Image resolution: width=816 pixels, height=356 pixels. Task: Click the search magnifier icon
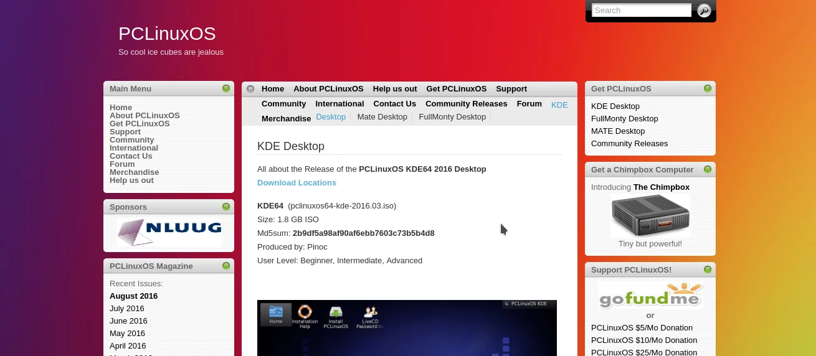click(704, 11)
